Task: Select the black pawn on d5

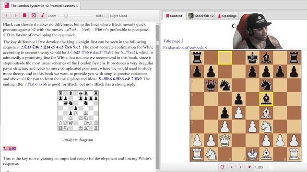Action: [x=239, y=99]
